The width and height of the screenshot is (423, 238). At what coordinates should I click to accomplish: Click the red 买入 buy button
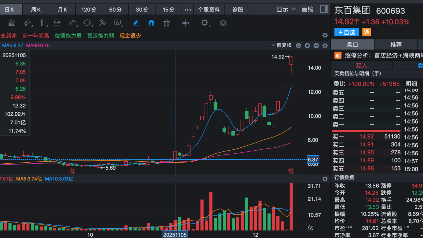coord(362,65)
